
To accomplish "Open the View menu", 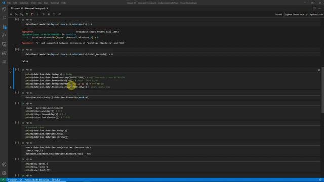I will point(33,3).
